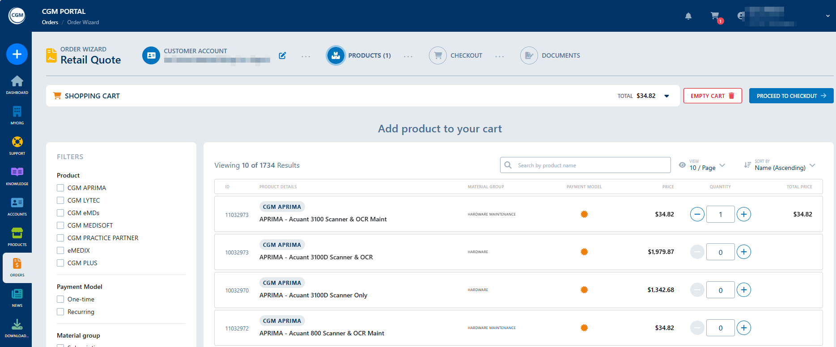Click the Products step icon
The image size is (836, 347).
336,55
